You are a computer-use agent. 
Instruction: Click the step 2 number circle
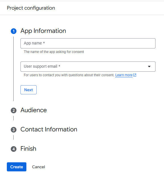(x=14, y=110)
